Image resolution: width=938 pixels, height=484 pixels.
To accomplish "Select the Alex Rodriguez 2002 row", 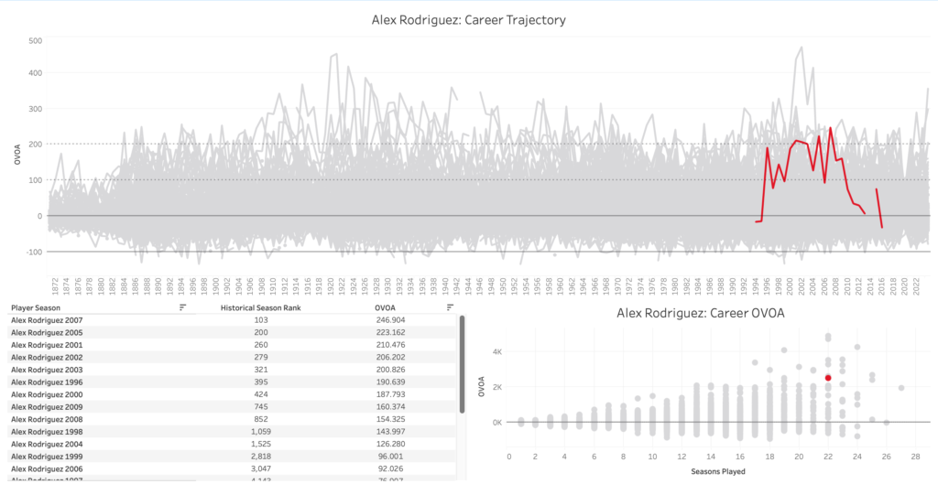I will tap(232, 358).
